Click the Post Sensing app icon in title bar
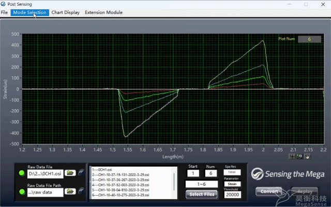This screenshot has height=207, width=331. click(4, 4)
